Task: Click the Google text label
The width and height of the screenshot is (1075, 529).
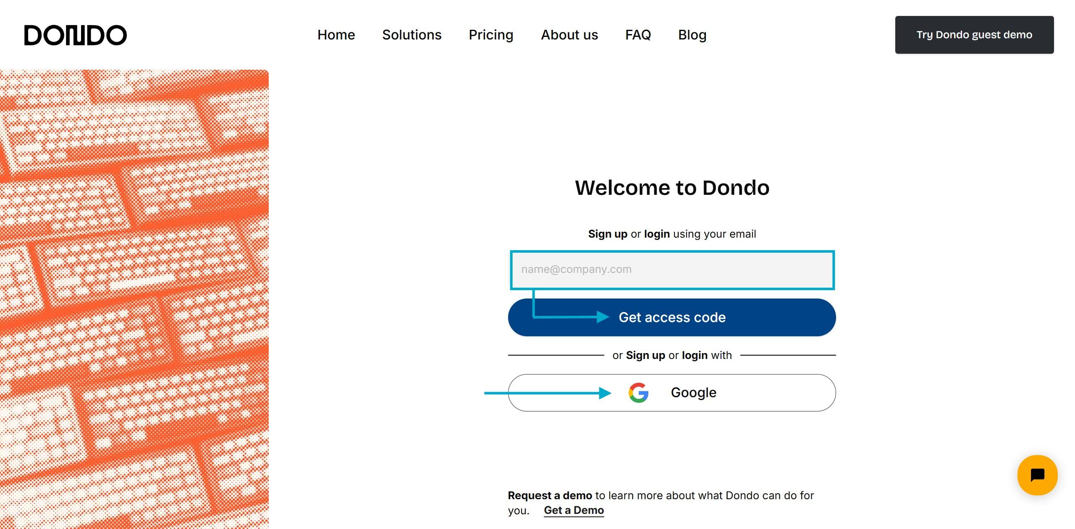Action: pos(693,393)
